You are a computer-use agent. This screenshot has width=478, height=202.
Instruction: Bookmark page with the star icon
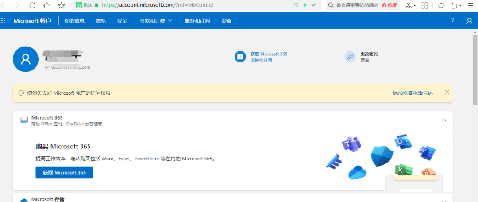[61, 5]
